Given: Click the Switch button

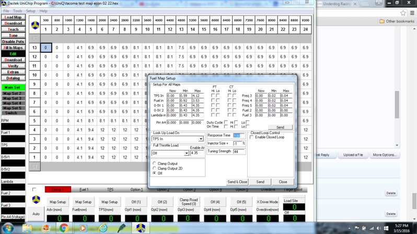Looking at the screenshot, I should (x=13, y=113).
